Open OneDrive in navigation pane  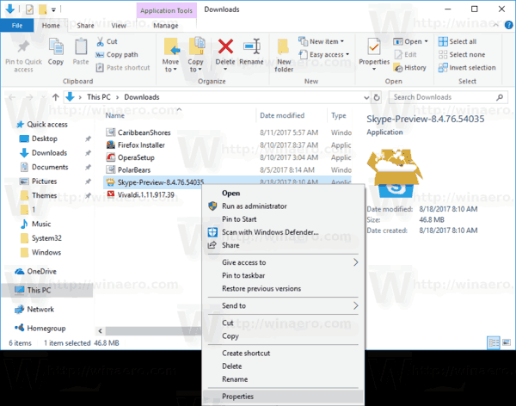pos(41,271)
